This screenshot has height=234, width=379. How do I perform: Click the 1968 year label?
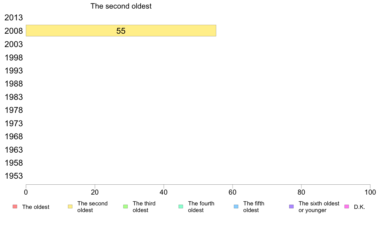(14, 137)
